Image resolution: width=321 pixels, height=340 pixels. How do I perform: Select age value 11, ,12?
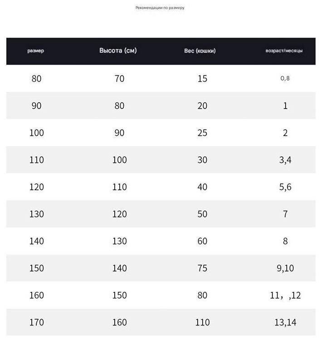285,296
